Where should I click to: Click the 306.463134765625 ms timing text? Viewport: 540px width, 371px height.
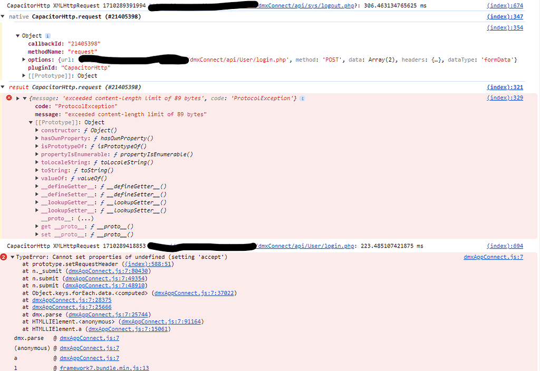pos(395,5)
